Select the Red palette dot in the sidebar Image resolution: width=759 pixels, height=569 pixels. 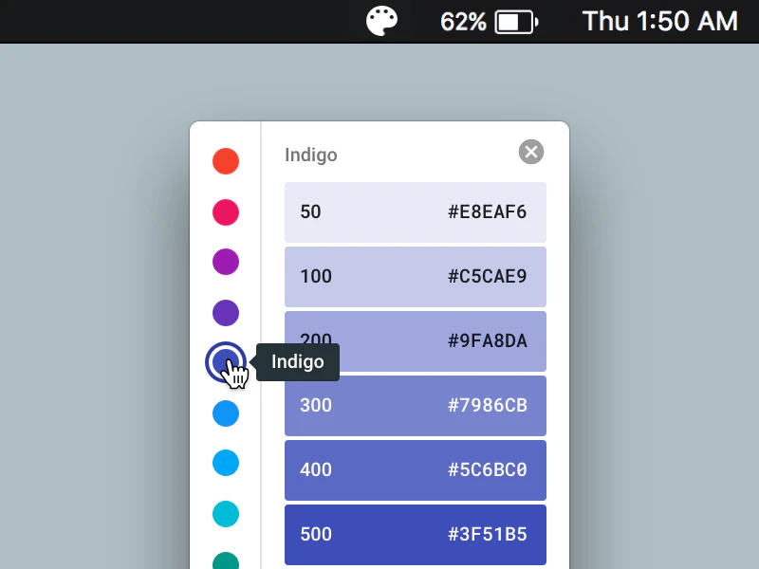(225, 161)
